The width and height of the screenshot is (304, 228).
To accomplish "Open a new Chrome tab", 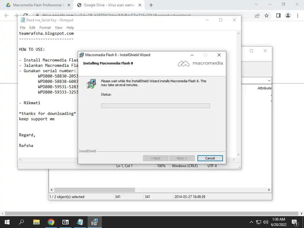I will click(151, 5).
